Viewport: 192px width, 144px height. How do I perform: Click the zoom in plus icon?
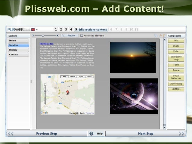tap(57, 35)
